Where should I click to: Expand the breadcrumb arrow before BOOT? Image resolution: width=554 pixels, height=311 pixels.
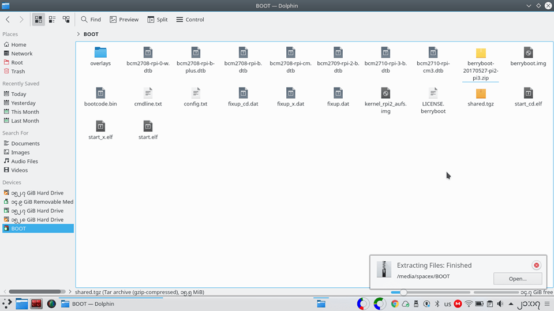coord(78,34)
